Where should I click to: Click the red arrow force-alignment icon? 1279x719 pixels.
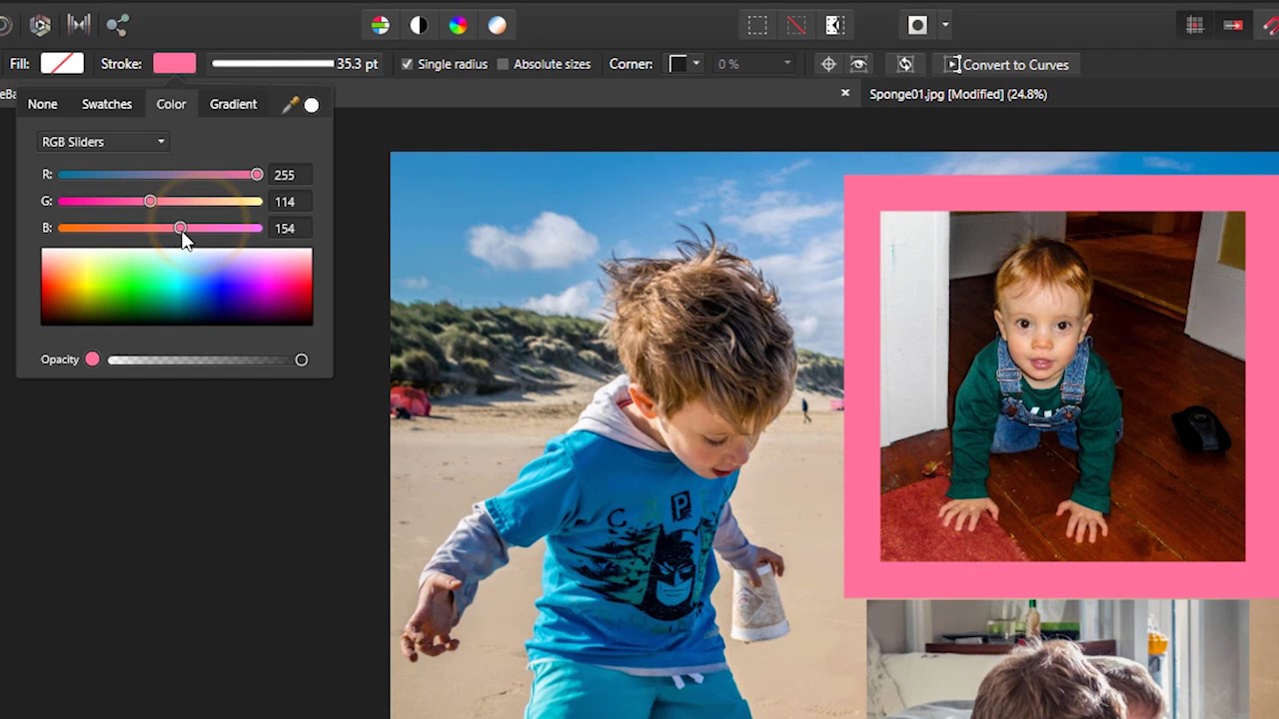pyautogui.click(x=1233, y=26)
